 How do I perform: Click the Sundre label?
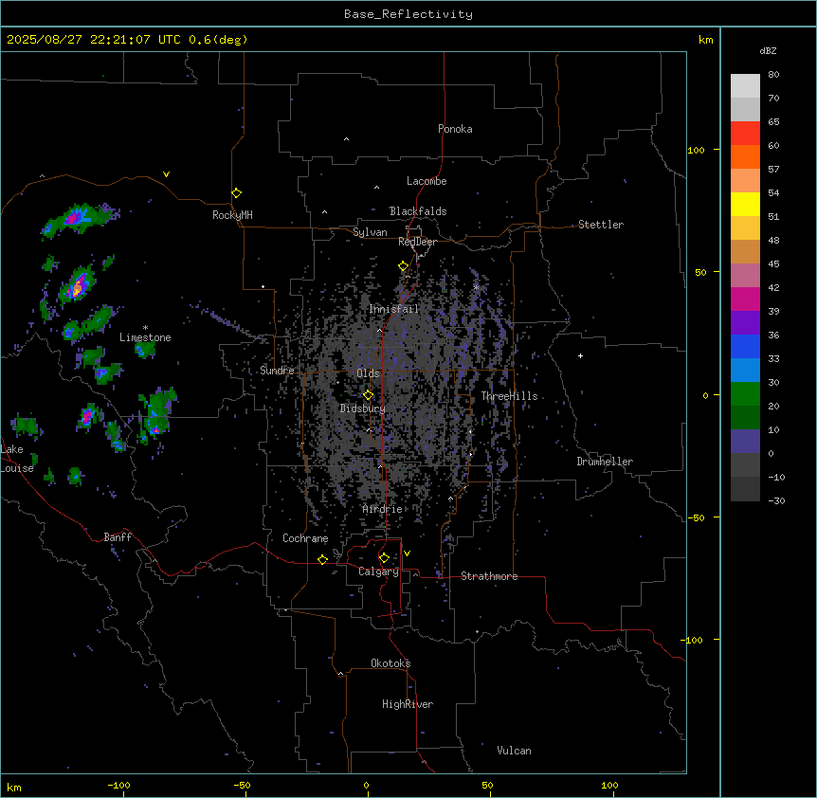277,371
